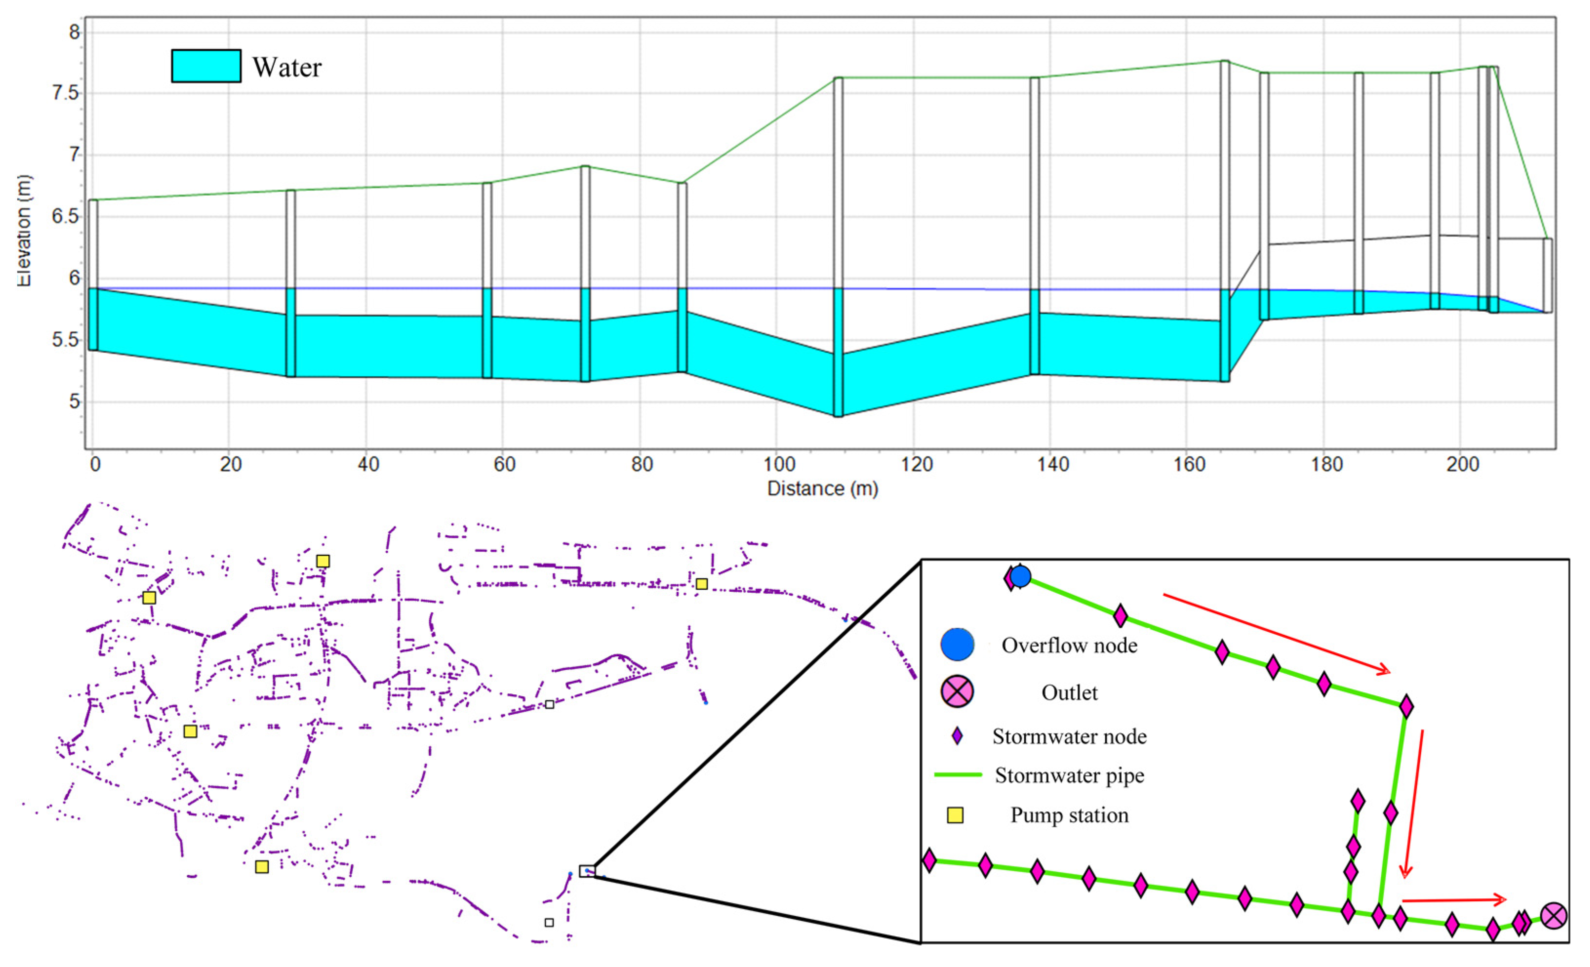Select the 'Water' legend label
This screenshot has height=967, width=1590.
click(x=286, y=67)
